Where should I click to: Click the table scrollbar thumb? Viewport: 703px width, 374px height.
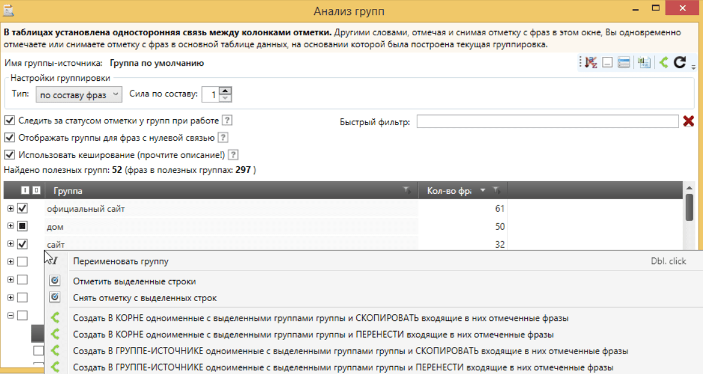(690, 208)
